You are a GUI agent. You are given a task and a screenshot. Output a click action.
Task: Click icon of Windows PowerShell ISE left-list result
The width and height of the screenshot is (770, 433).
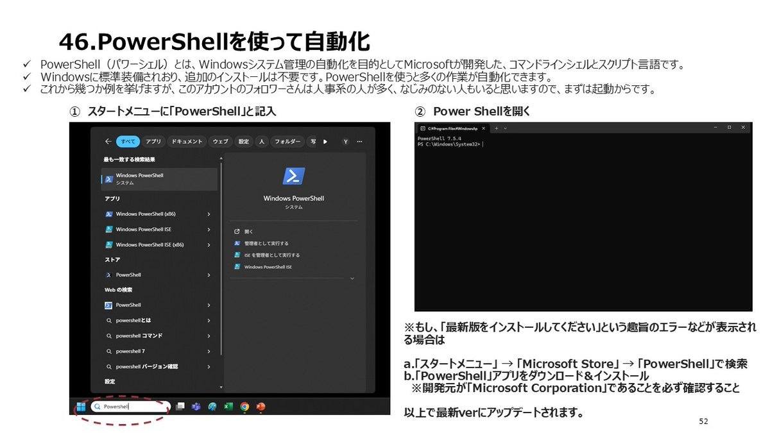coord(110,229)
